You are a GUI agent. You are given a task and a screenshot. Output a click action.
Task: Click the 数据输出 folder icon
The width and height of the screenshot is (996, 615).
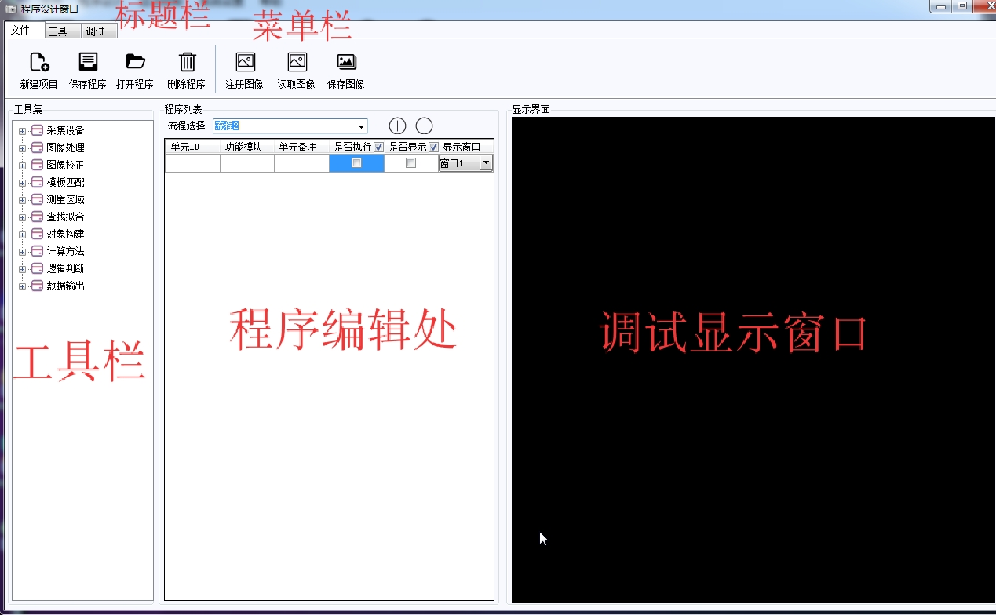click(37, 286)
